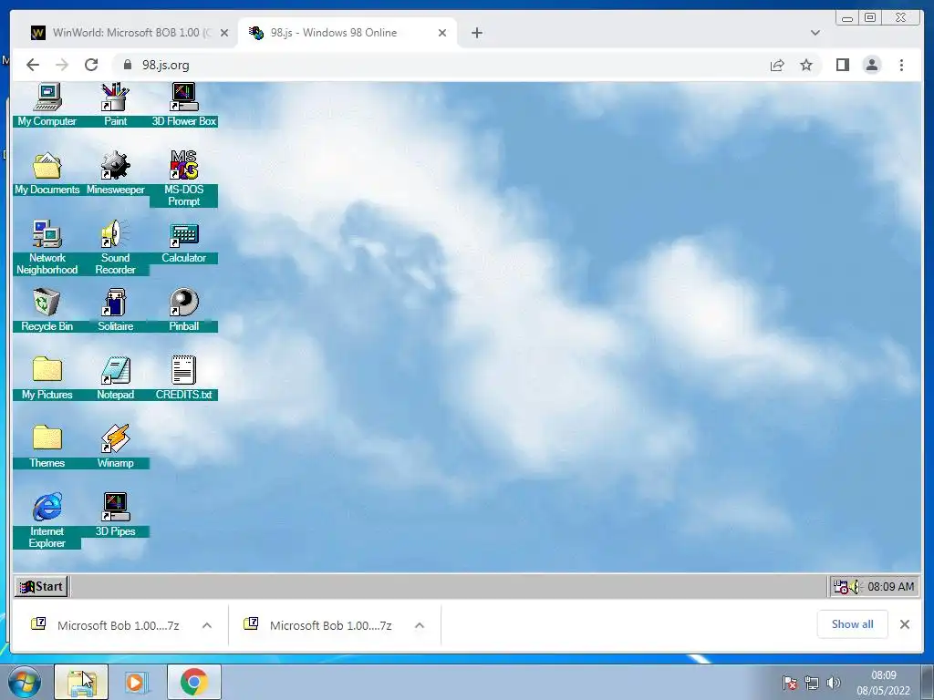934x700 pixels.
Task: Click the Chrome taskbar button
Action: (x=194, y=682)
